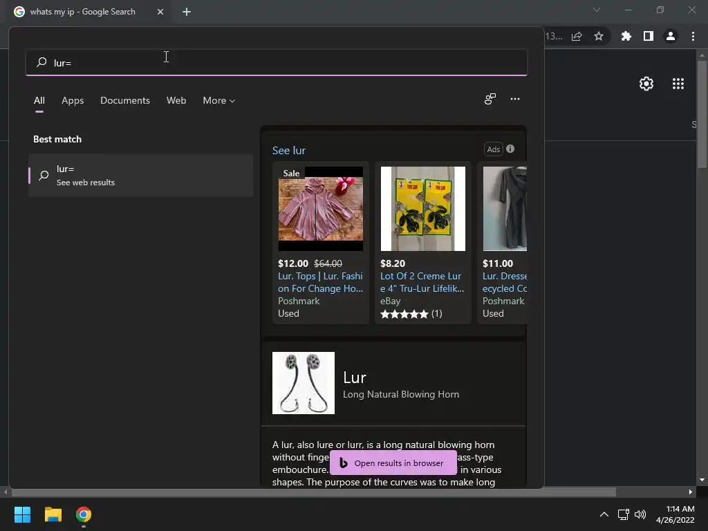Viewport: 708px width, 531px height.
Task: Bookmark this page with star icon
Action: [x=599, y=36]
